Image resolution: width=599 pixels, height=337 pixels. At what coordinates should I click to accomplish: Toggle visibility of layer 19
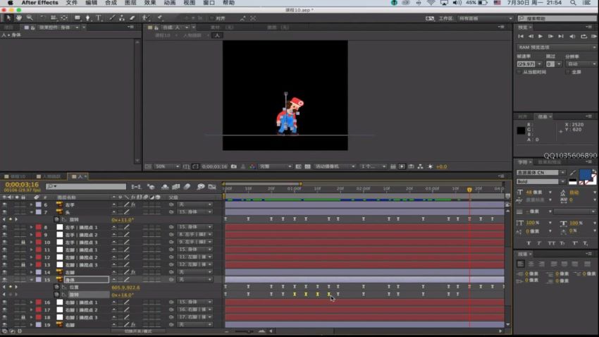point(5,325)
